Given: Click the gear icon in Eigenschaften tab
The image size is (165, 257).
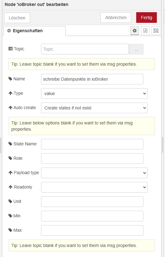Looking at the screenshot, I should coord(9,31).
